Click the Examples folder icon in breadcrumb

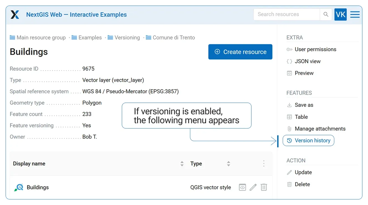(74, 38)
